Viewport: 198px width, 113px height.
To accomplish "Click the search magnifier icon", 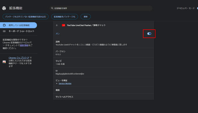I will 52,8.
